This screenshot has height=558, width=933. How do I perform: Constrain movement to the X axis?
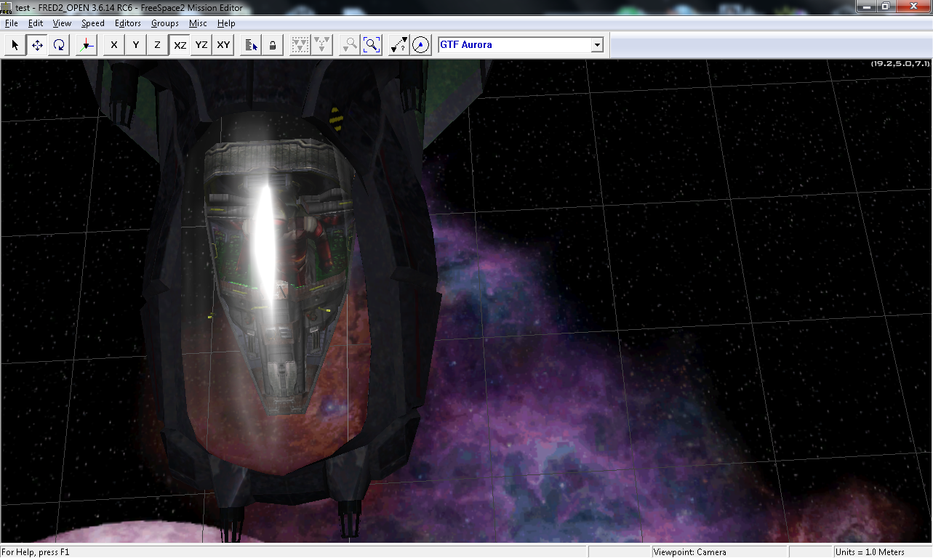[113, 45]
